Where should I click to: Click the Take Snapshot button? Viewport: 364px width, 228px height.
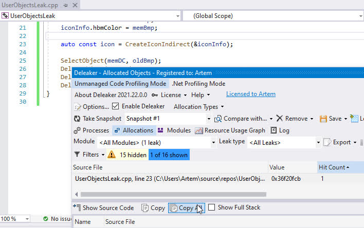(x=98, y=119)
